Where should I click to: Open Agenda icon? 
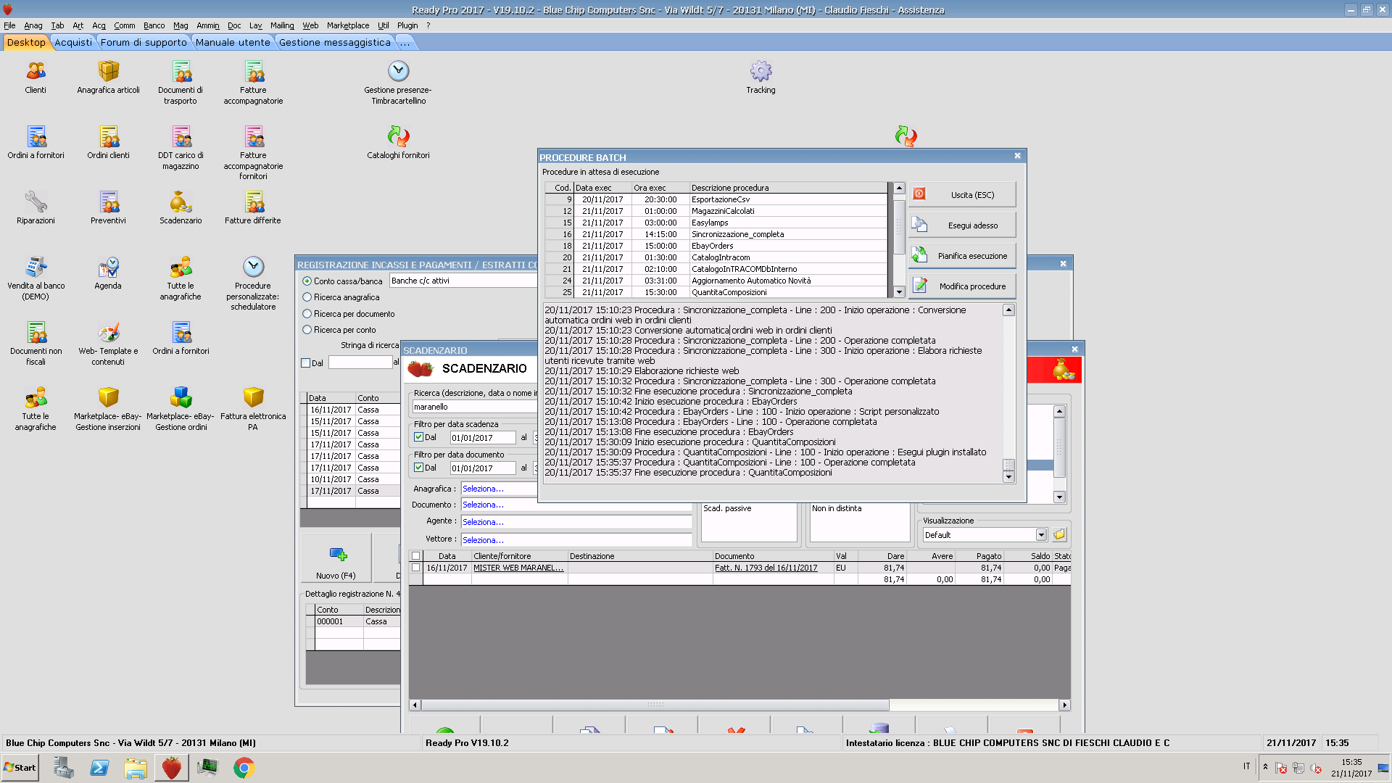click(x=108, y=267)
